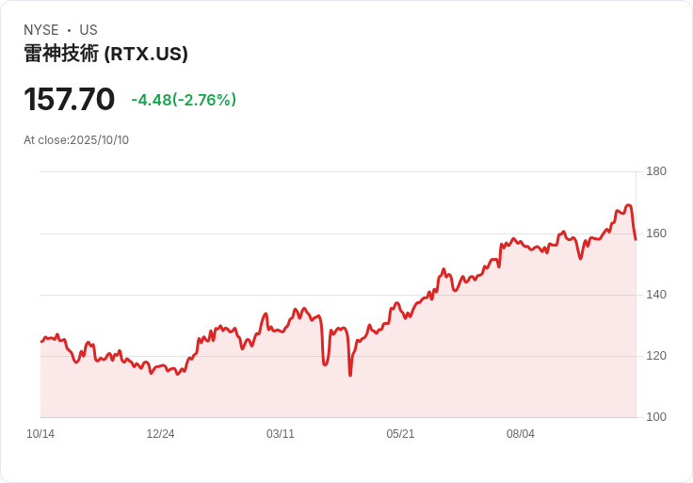The width and height of the screenshot is (693, 483).
Task: Click the line's starting point at 10/14
Action: pos(41,342)
